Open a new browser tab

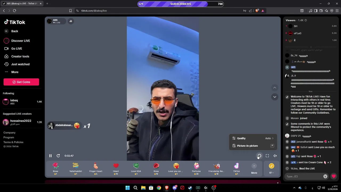click(x=47, y=4)
